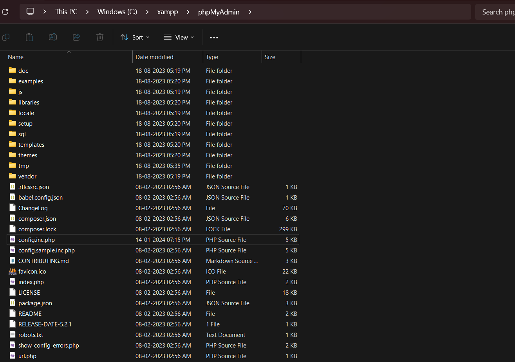Select the tmp folder name
The height and width of the screenshot is (362, 515).
point(23,166)
